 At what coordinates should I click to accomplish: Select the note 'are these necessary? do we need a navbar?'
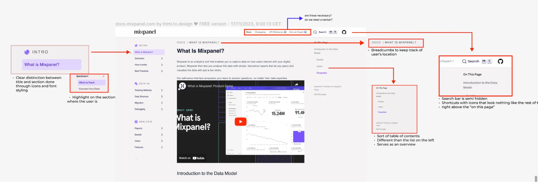coord(318,17)
